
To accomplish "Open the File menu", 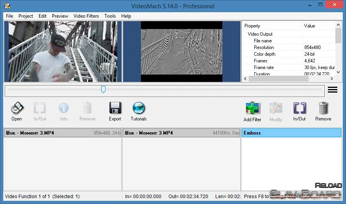I will click(x=9, y=16).
